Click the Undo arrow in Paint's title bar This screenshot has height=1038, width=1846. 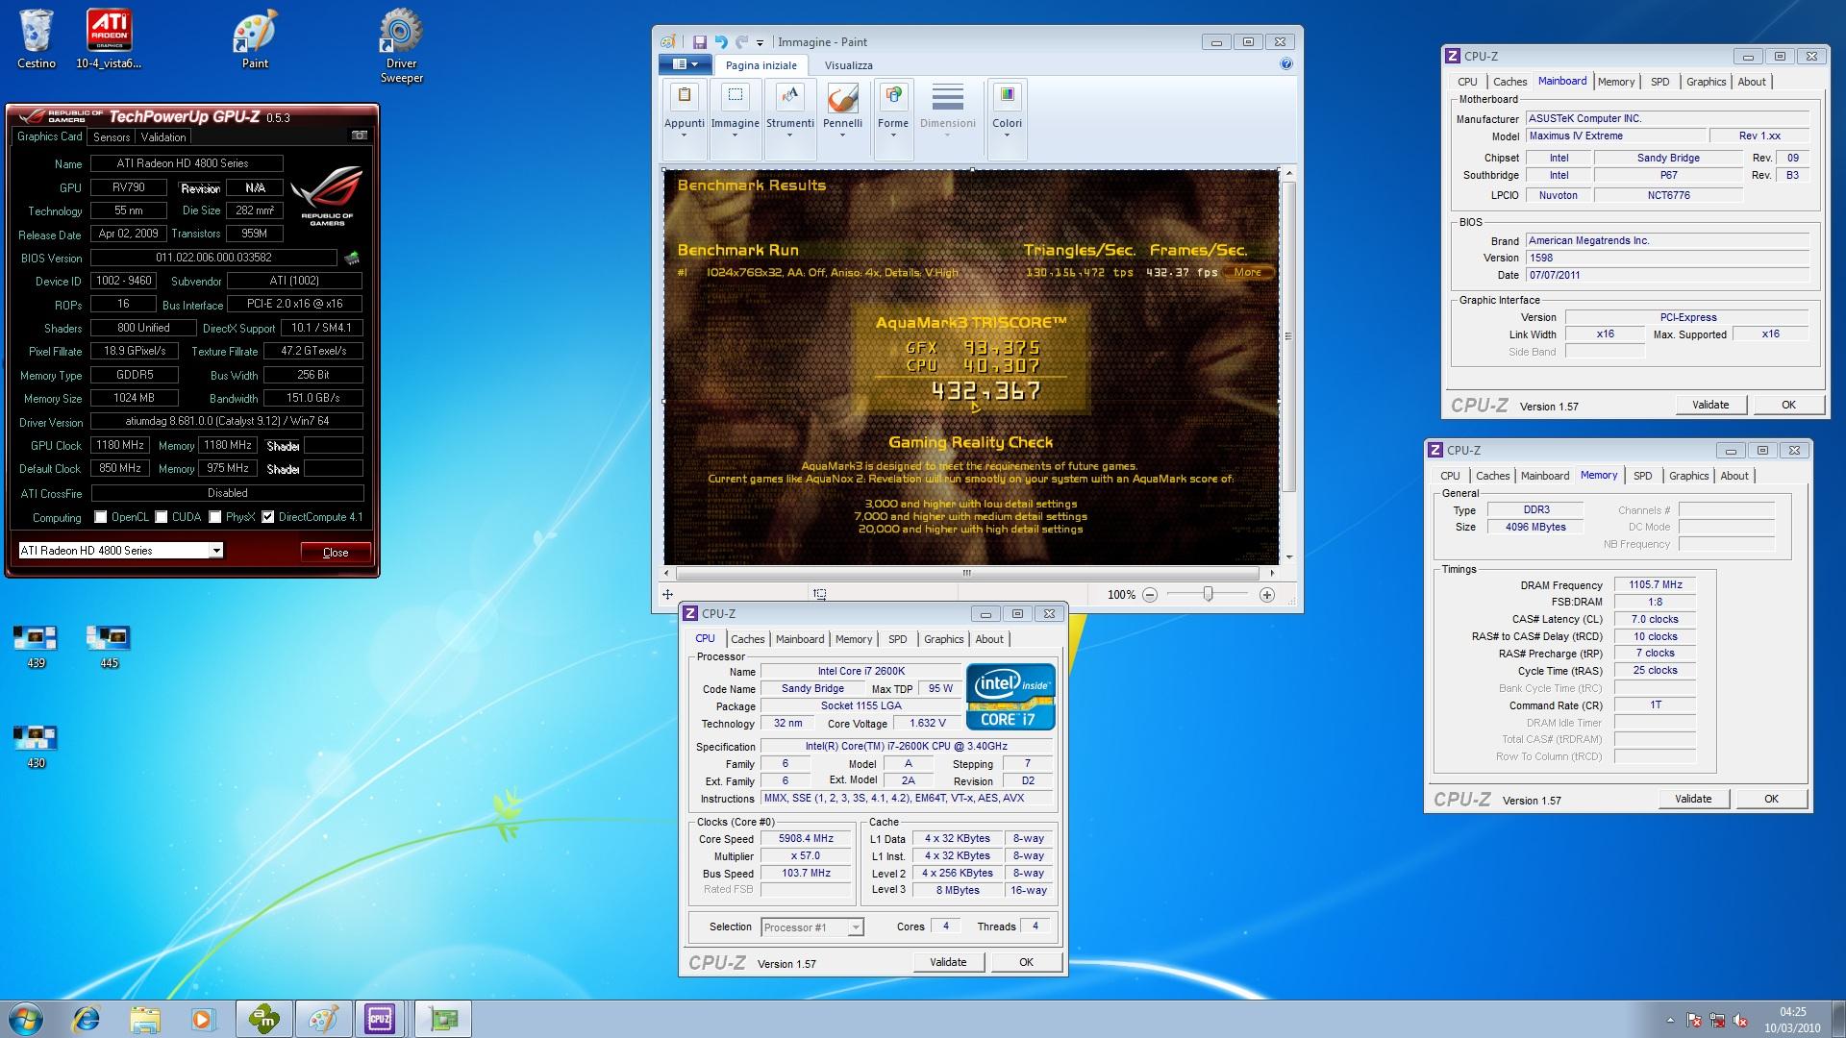[721, 42]
